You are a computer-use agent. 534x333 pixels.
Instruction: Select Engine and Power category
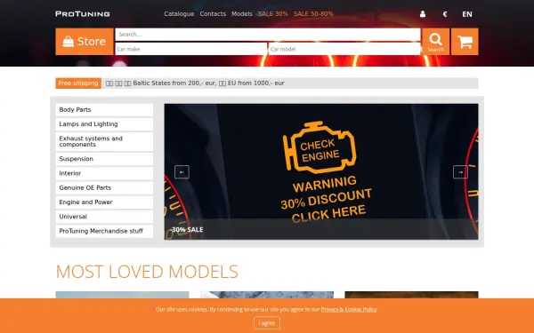pos(104,202)
